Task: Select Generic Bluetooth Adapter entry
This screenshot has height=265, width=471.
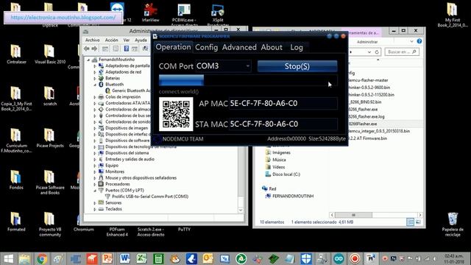Action: click(x=131, y=91)
